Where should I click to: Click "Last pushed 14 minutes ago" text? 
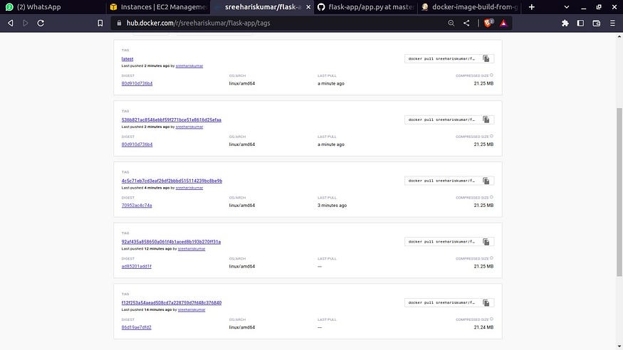click(147, 309)
